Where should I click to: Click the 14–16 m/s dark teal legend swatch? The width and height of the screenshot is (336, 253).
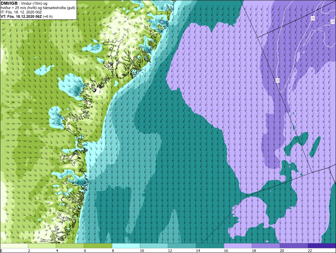210,246
